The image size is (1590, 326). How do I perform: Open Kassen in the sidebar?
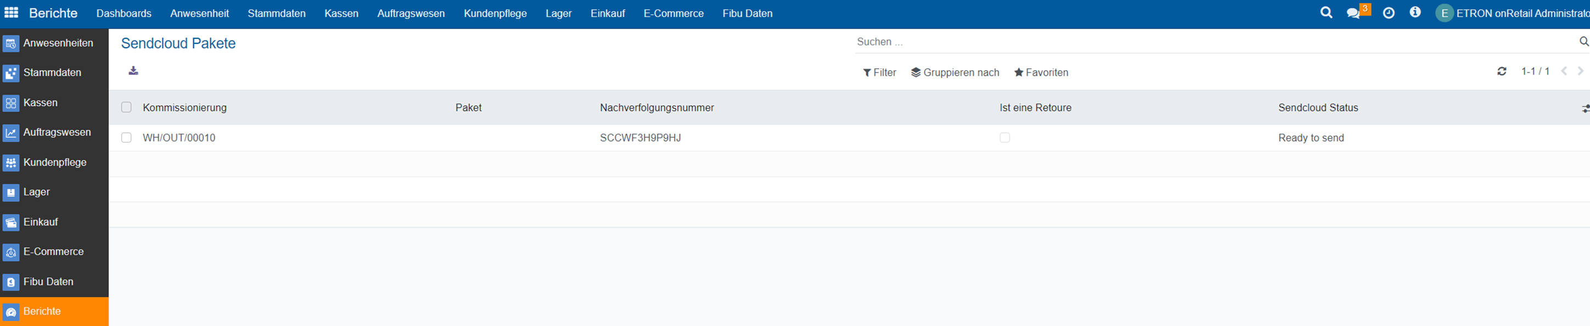click(40, 103)
